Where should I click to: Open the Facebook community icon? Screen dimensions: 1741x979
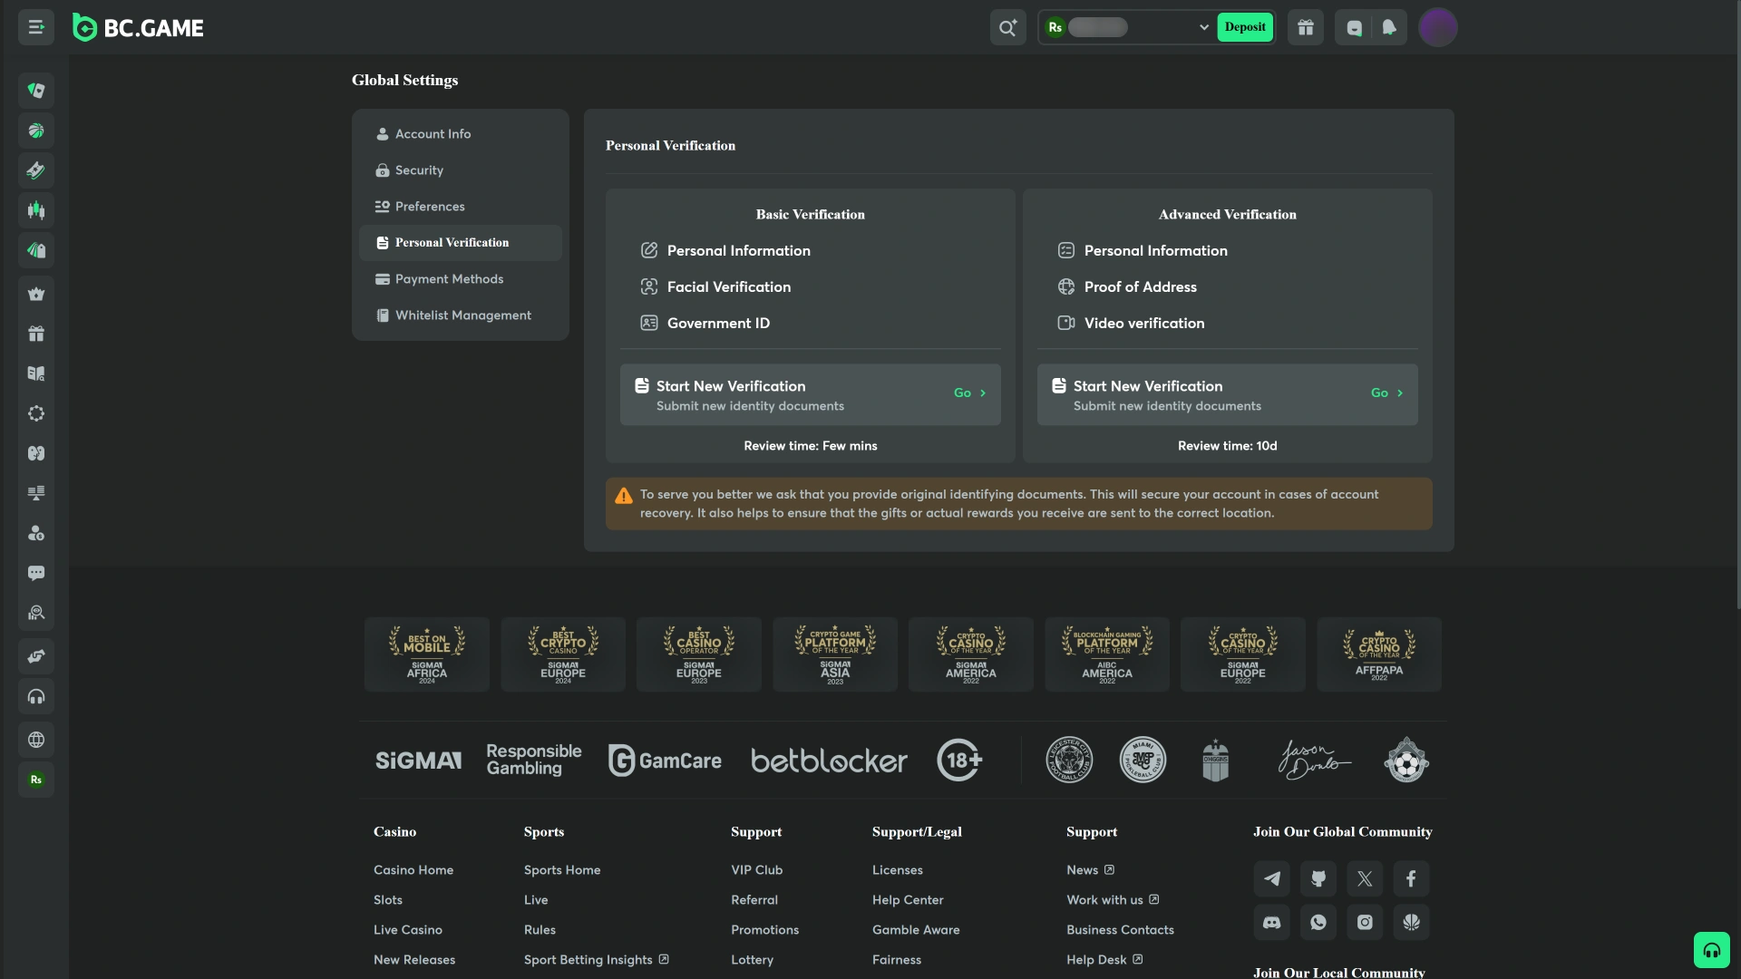(1411, 878)
